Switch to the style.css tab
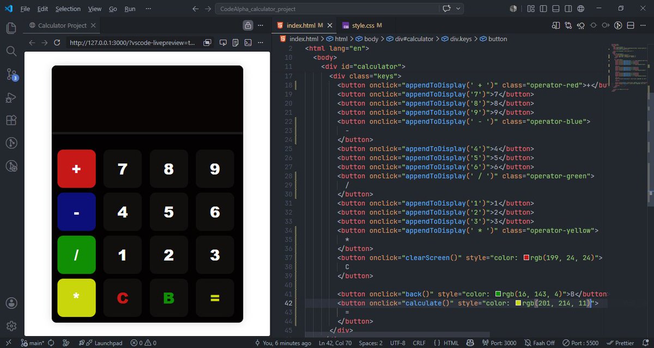This screenshot has height=348, width=654. click(362, 26)
